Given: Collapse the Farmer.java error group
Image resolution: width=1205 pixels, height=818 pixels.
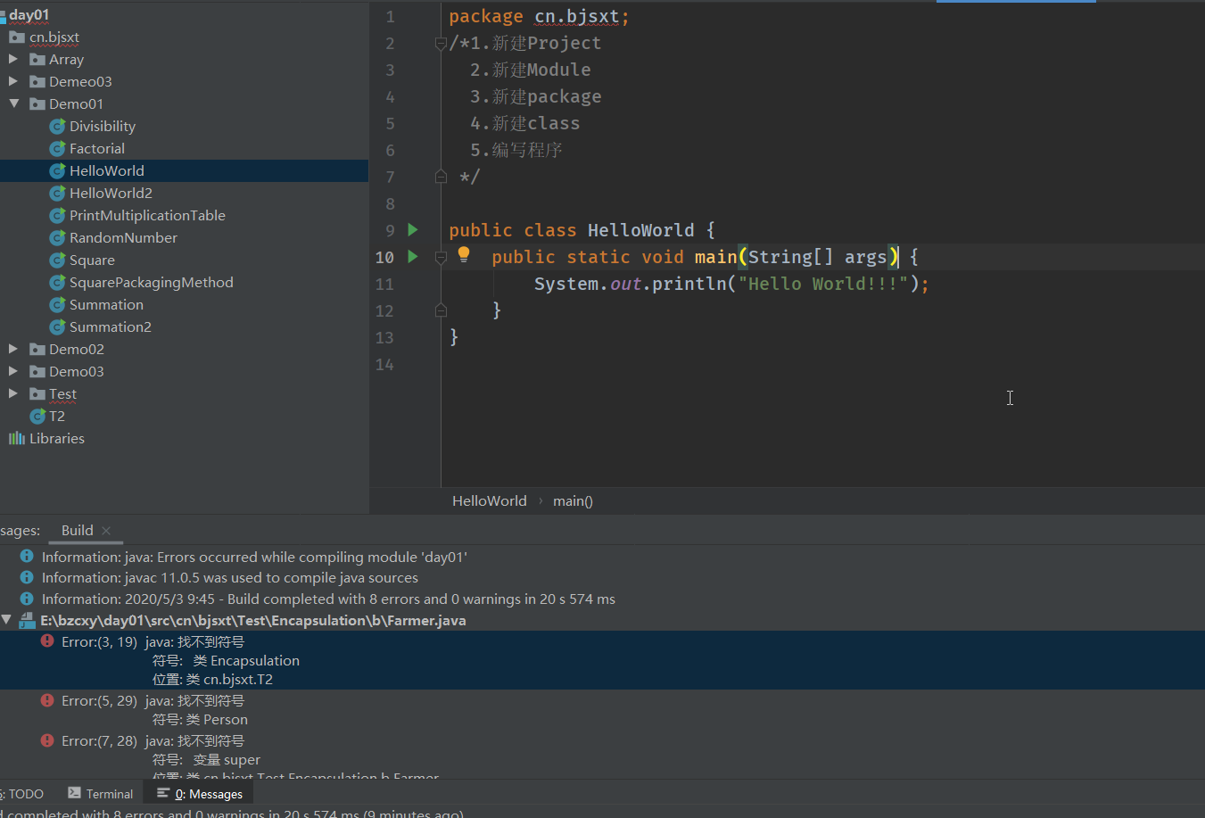Looking at the screenshot, I should [6, 619].
